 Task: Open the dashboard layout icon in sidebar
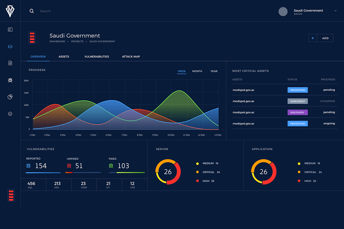point(10,29)
